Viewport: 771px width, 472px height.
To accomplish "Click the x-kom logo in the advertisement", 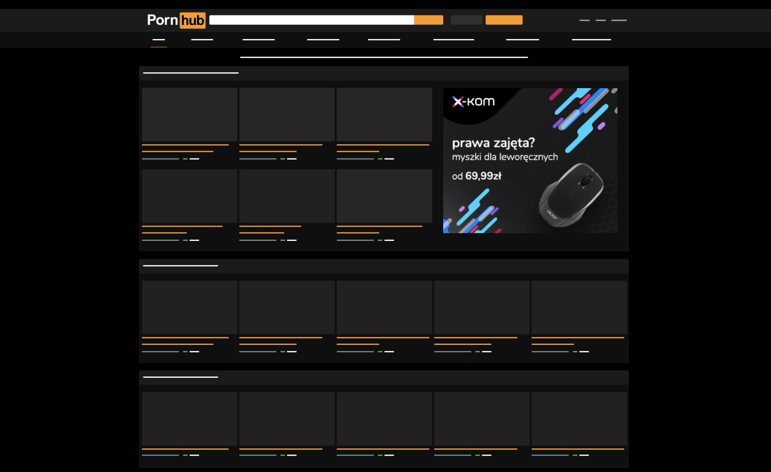I will (473, 102).
